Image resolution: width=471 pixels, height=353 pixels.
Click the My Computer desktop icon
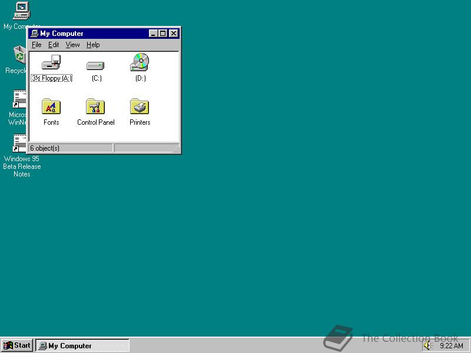pyautogui.click(x=22, y=11)
